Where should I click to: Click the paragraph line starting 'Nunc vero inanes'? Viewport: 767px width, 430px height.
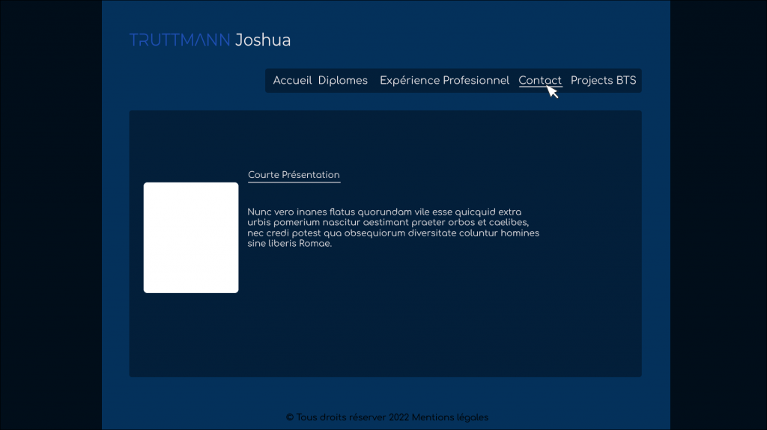384,212
